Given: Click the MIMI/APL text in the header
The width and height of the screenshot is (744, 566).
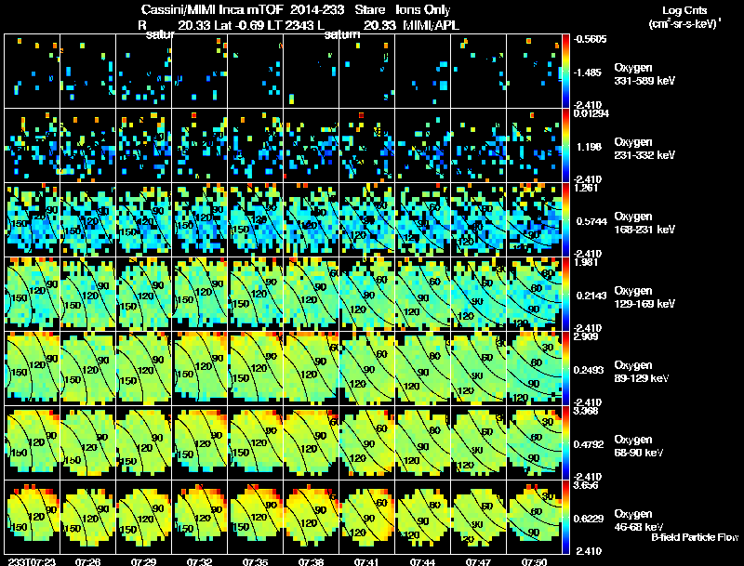Looking at the screenshot, I should pyautogui.click(x=431, y=25).
